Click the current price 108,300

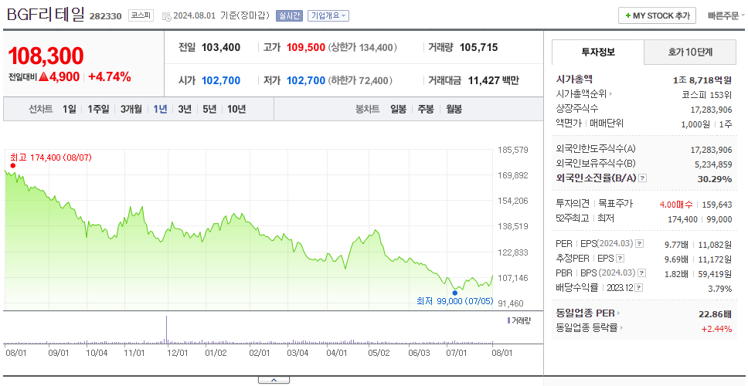46,56
